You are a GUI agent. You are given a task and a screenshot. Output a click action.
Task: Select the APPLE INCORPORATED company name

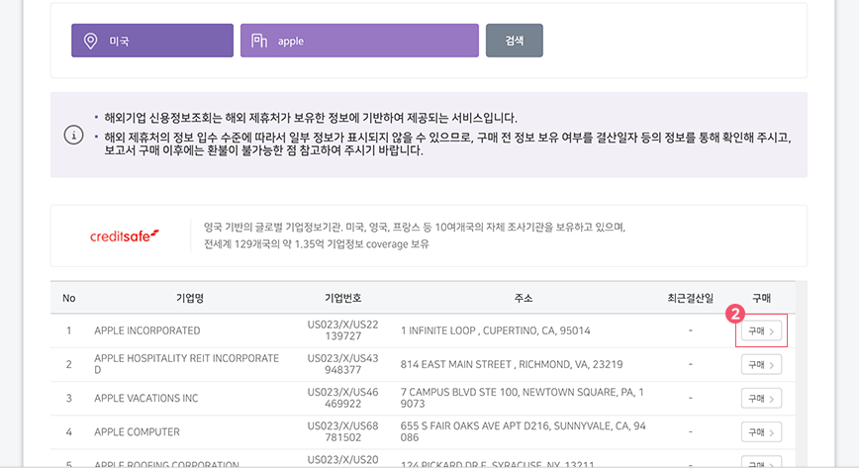tap(147, 330)
